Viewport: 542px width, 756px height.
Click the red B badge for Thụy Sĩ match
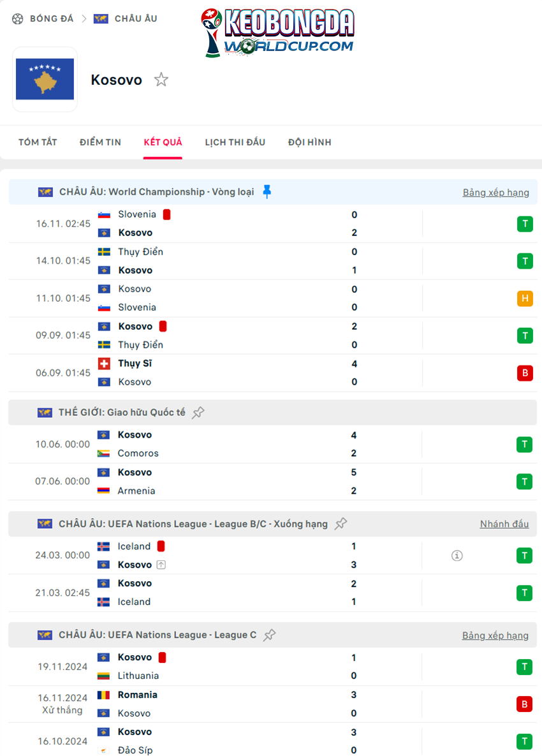click(x=525, y=373)
